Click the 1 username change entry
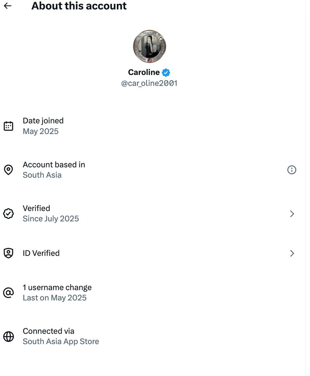The height and width of the screenshot is (376, 310). (x=57, y=293)
